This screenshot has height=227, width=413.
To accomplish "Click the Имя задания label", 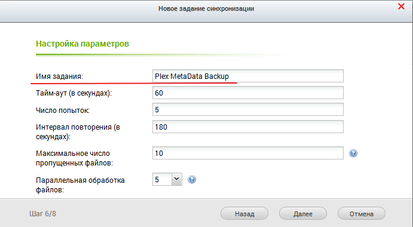I will [x=60, y=76].
